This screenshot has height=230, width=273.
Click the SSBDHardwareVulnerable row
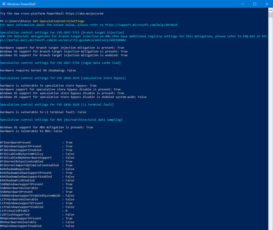tap(36, 188)
